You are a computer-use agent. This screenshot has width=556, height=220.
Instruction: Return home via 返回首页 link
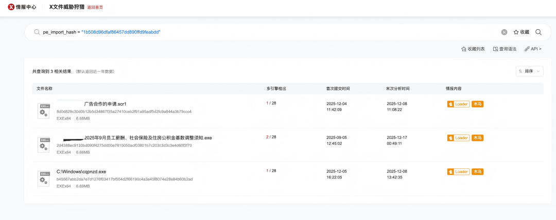[x=95, y=7]
